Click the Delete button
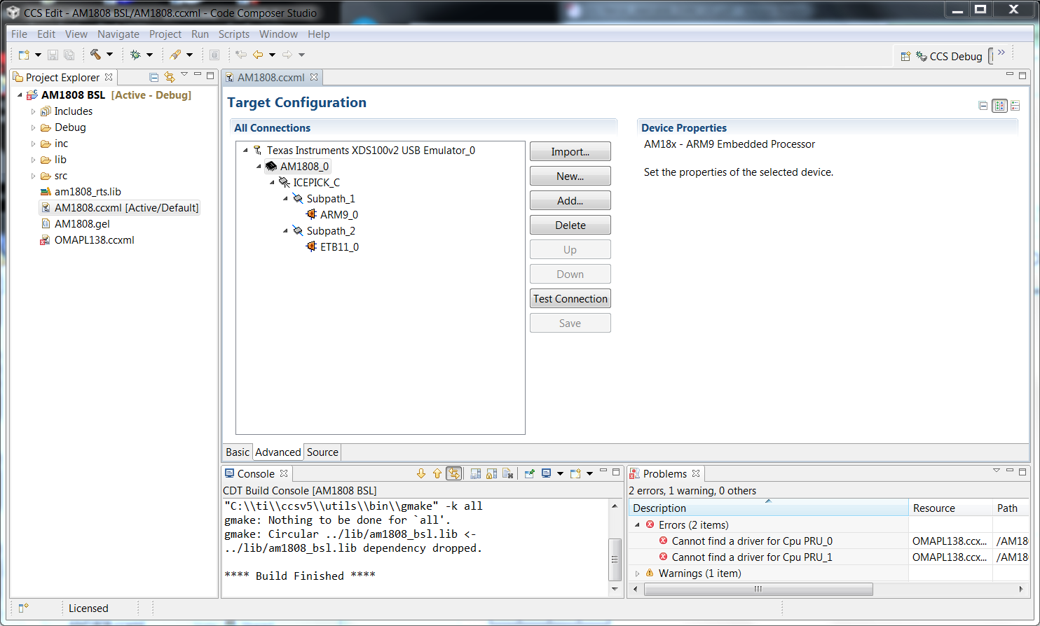Screen dimensions: 1040x626 coord(570,225)
